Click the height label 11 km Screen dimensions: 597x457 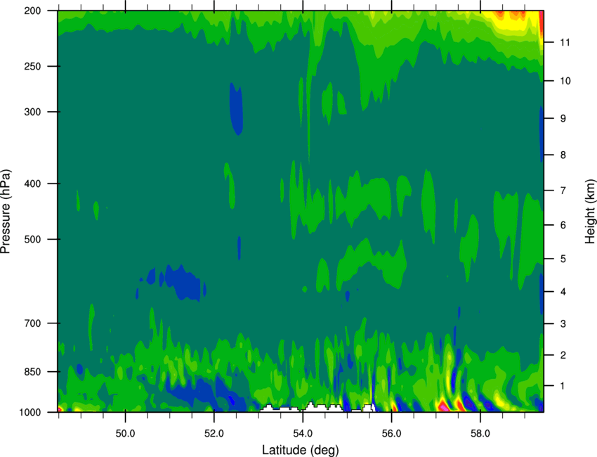pos(565,42)
